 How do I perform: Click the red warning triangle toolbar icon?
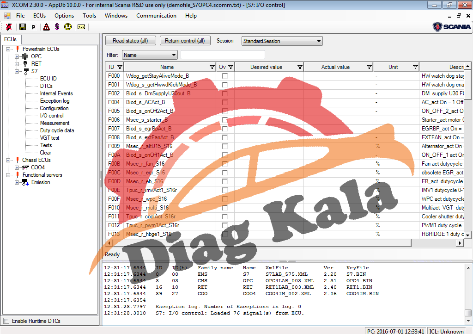pos(47,27)
